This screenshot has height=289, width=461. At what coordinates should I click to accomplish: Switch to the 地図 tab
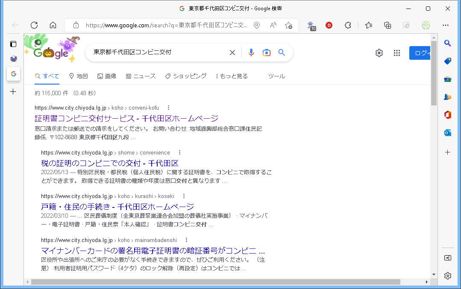[79, 76]
